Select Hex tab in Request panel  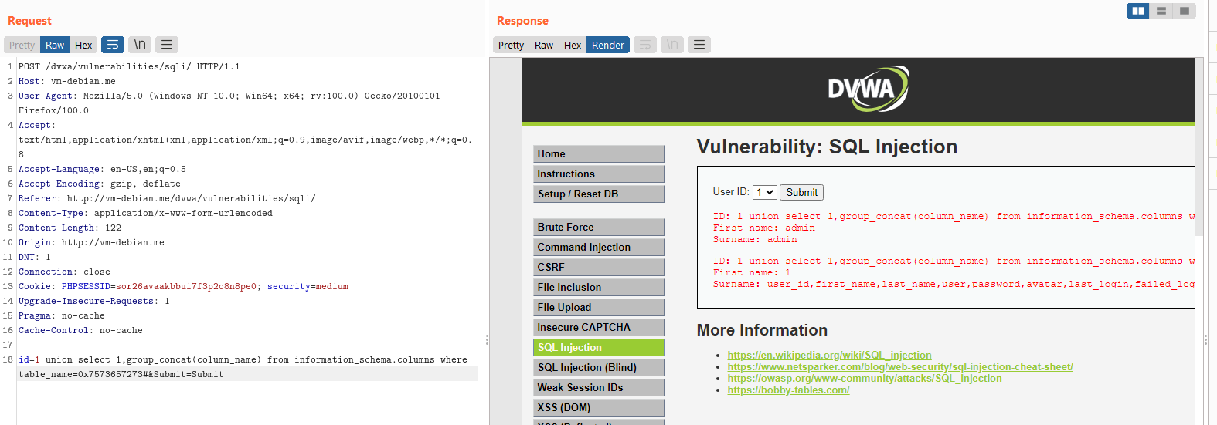tap(83, 45)
